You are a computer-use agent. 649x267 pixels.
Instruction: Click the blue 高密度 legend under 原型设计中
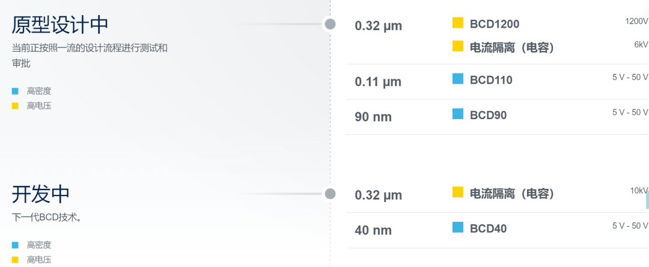coord(31,91)
